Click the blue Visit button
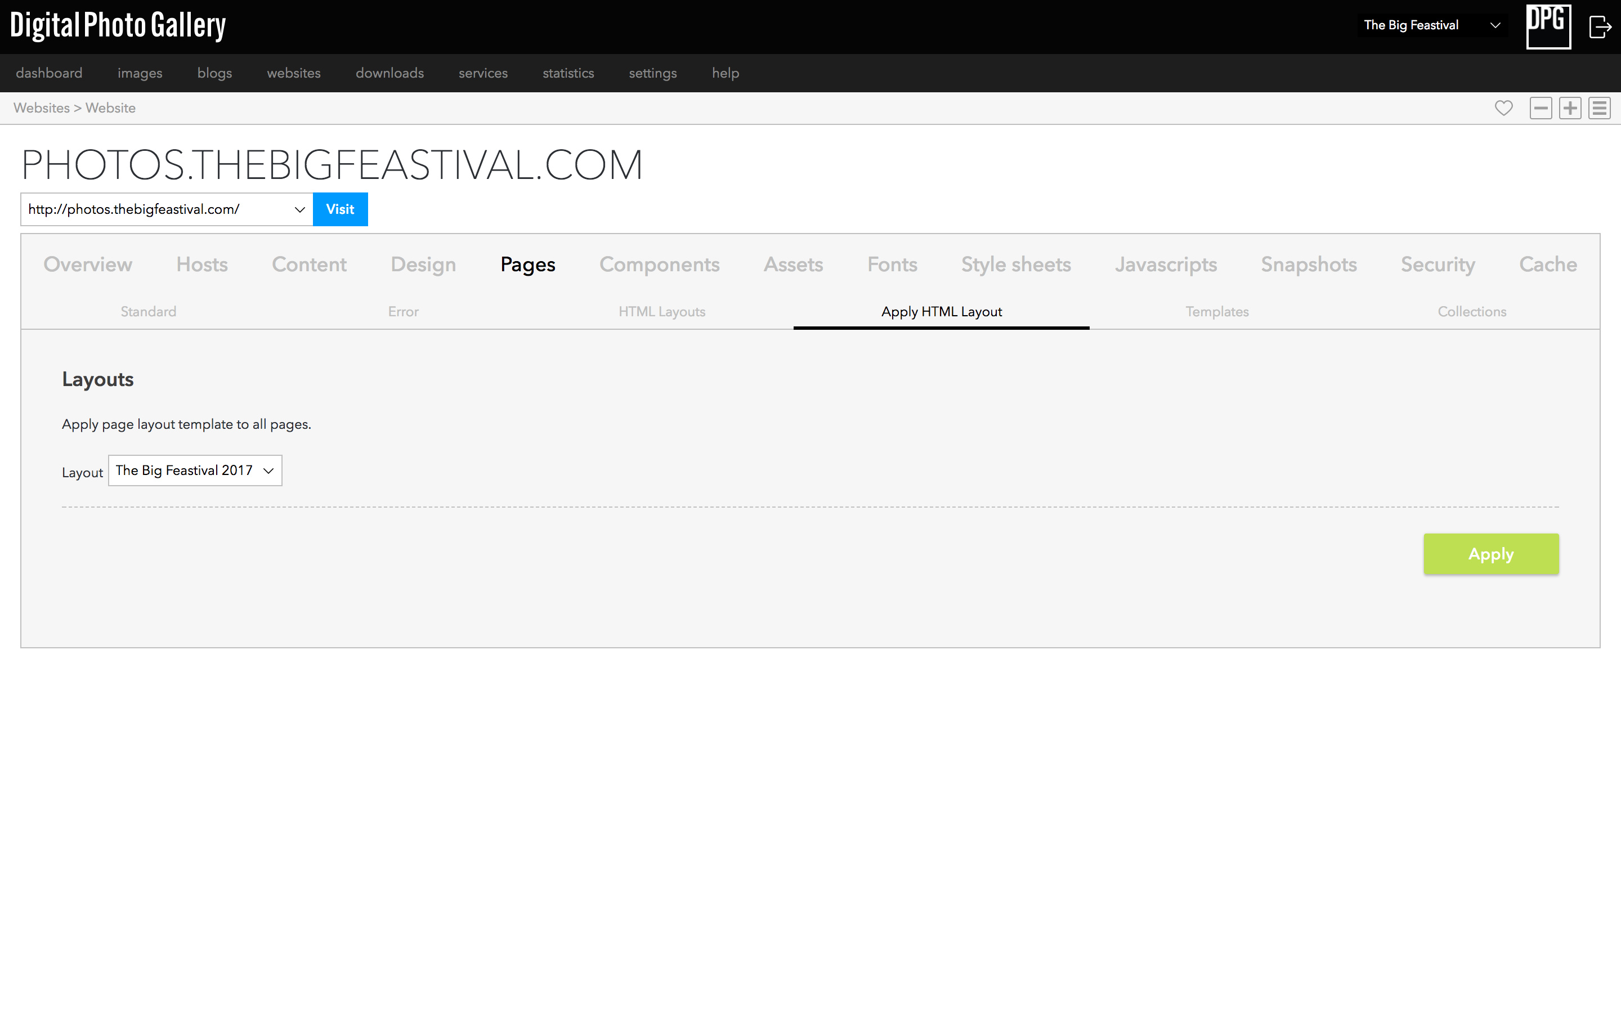 point(341,210)
